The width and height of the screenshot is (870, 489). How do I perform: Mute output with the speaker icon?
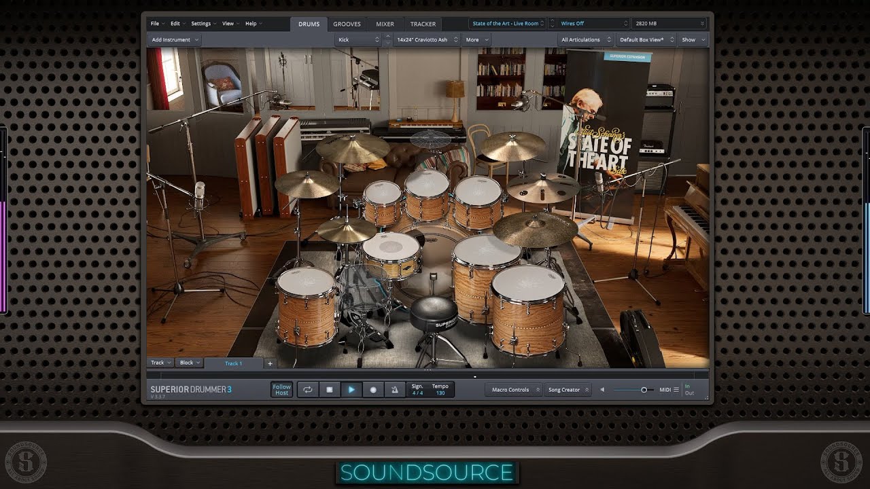(x=602, y=390)
